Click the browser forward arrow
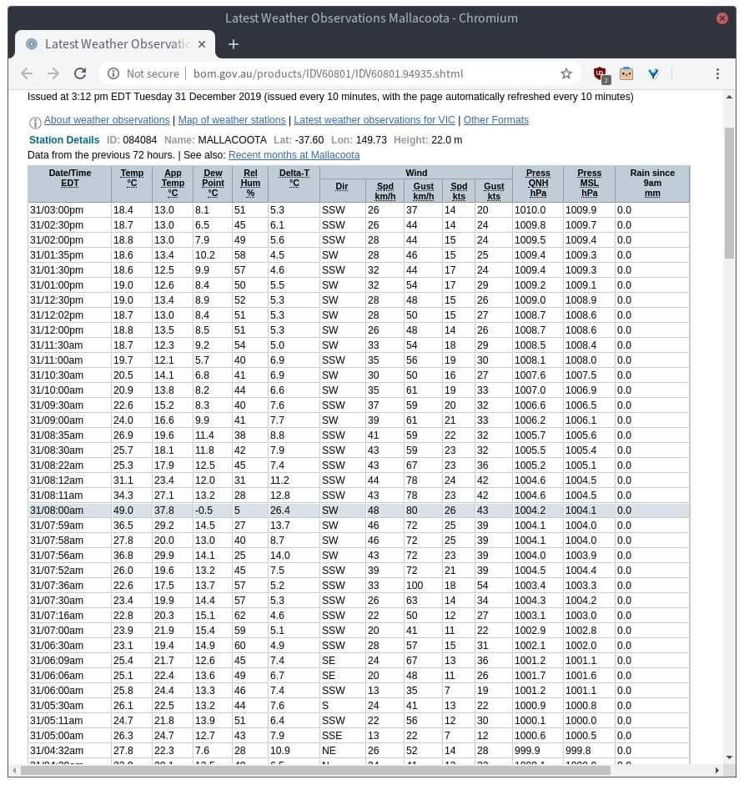 pos(53,73)
